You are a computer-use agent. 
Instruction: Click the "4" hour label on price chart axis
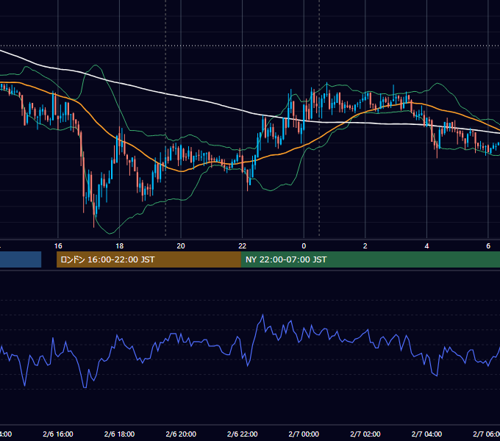tap(426, 246)
